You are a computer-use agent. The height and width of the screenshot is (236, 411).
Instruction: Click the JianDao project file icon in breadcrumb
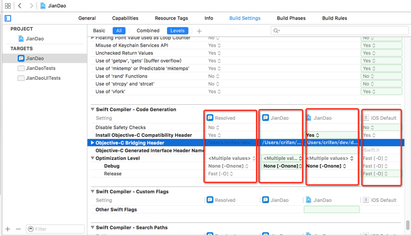43,6
